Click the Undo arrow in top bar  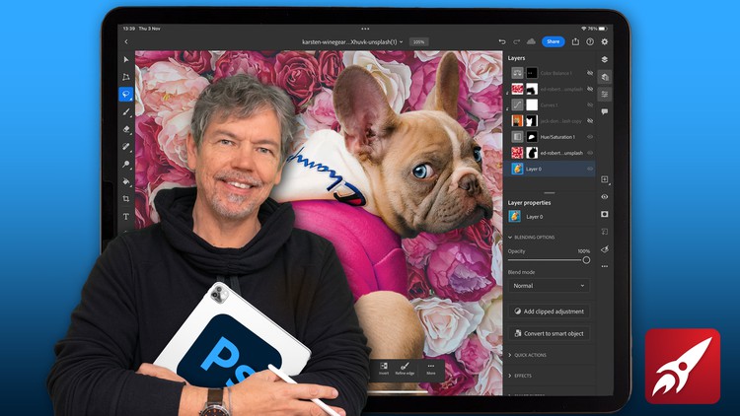(x=502, y=41)
